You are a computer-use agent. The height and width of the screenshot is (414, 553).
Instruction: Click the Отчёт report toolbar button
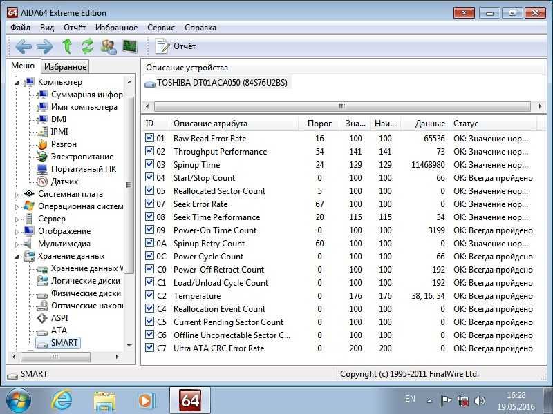pyautogui.click(x=176, y=46)
